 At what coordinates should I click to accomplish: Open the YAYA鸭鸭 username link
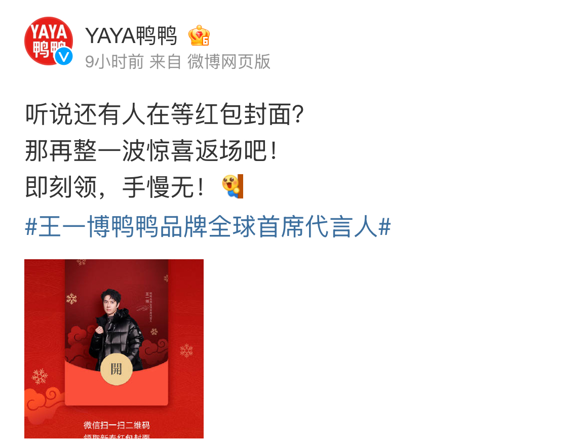(131, 36)
